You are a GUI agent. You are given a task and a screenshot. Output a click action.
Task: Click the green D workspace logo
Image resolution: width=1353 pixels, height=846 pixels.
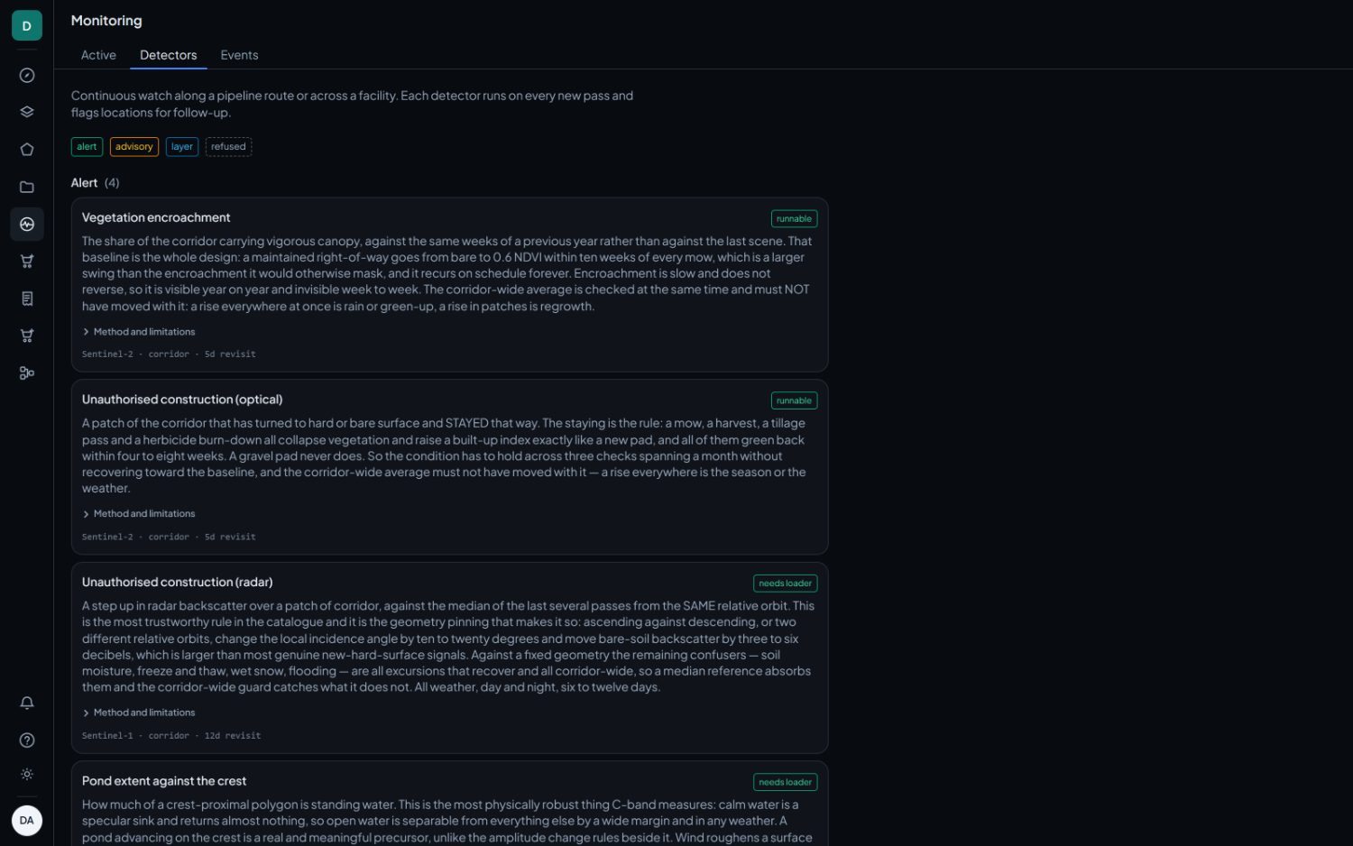tap(27, 25)
